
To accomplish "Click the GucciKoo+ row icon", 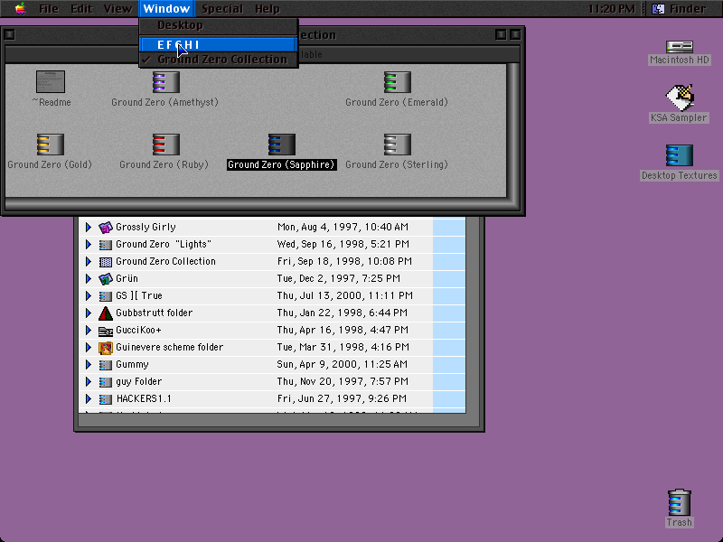I will (x=106, y=331).
